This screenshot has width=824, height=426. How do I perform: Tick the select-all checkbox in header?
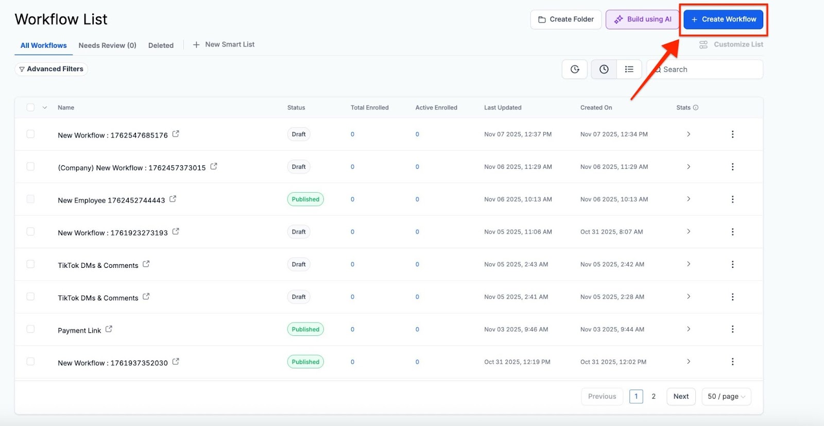pyautogui.click(x=30, y=108)
